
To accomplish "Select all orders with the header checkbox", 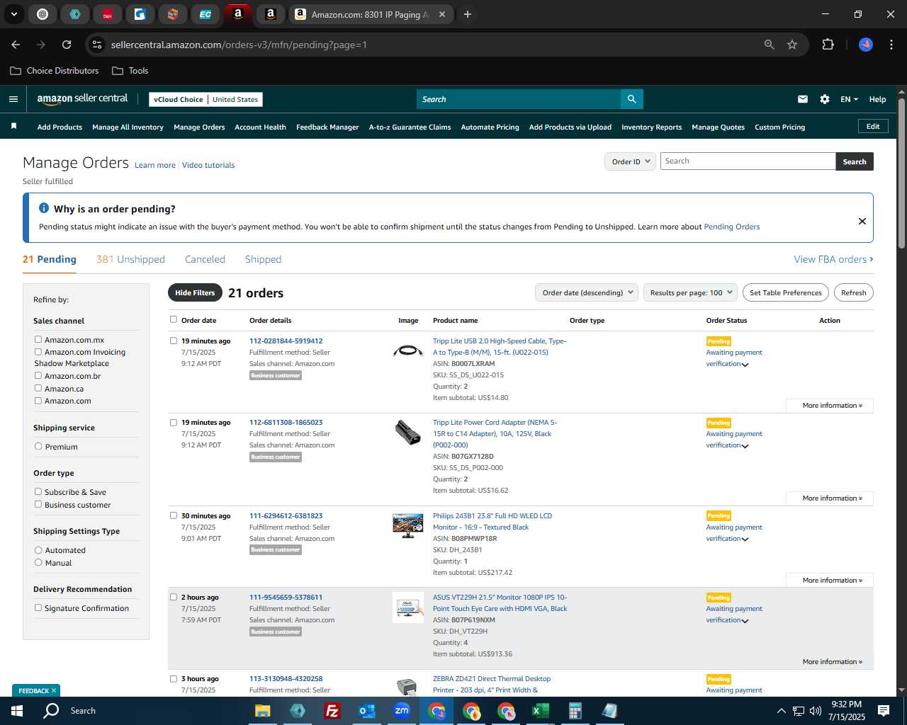I will (x=174, y=319).
